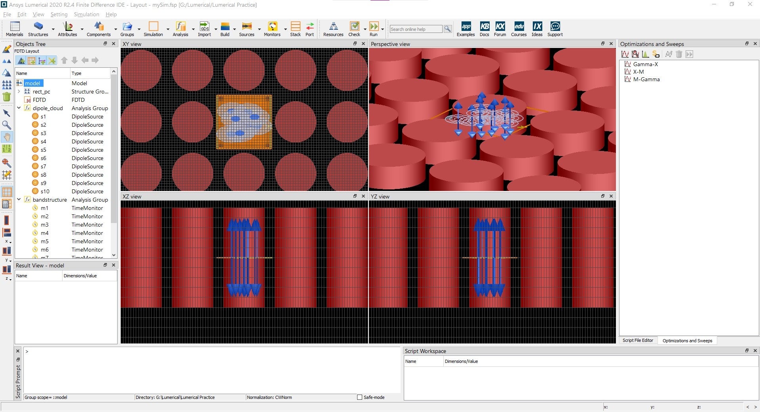Open the Simulation menu
The image size is (760, 412).
86,14
